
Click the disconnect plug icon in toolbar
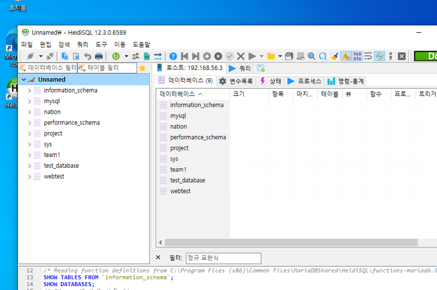[50, 56]
